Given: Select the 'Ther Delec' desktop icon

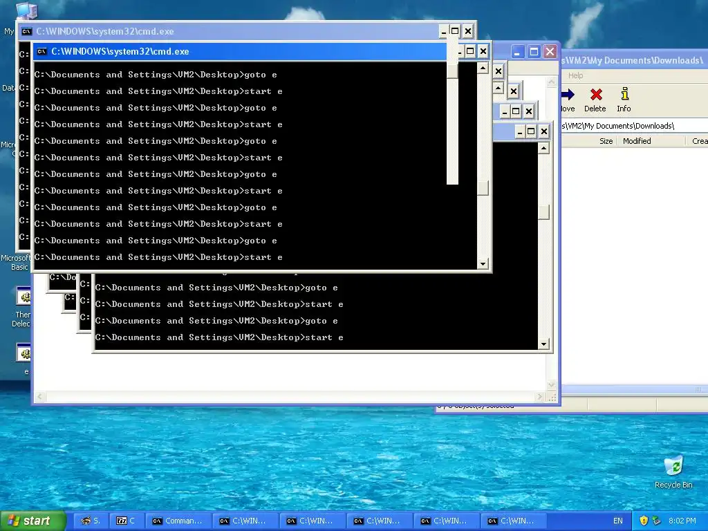Looking at the screenshot, I should (x=21, y=307).
